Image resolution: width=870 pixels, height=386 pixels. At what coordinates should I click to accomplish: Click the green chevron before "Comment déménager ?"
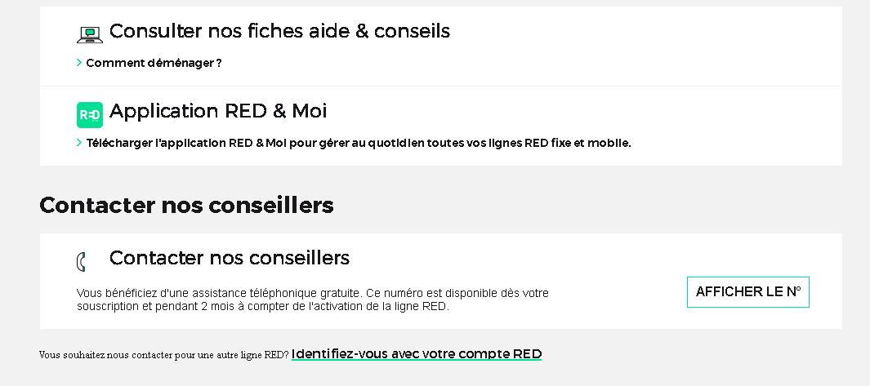79,63
